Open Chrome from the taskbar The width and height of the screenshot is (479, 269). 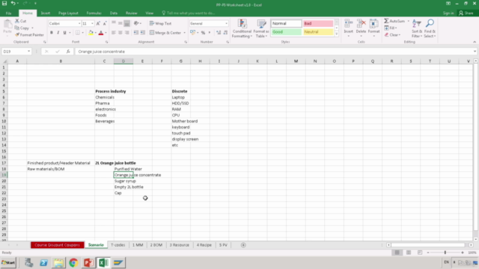(73, 262)
